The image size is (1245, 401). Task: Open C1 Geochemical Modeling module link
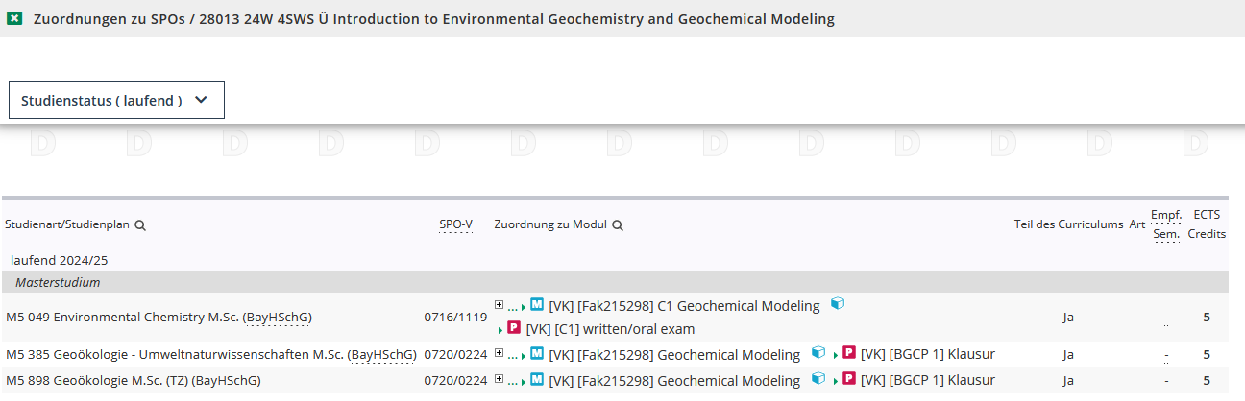pyautogui.click(x=684, y=306)
